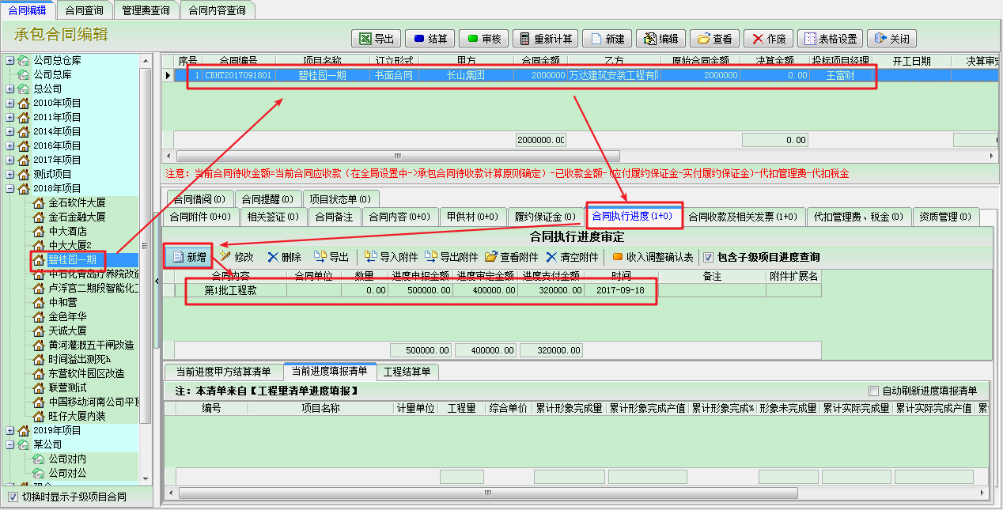Click the 查看 view toolbar button
Viewport: 1003px width, 510px height.
tap(714, 39)
